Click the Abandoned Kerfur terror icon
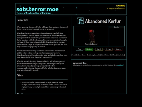The width and height of the screenshot is (142, 107). tap(80, 21)
